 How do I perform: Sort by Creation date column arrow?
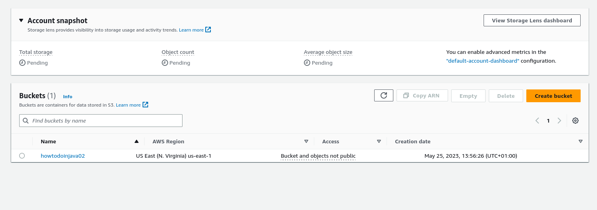point(581,141)
